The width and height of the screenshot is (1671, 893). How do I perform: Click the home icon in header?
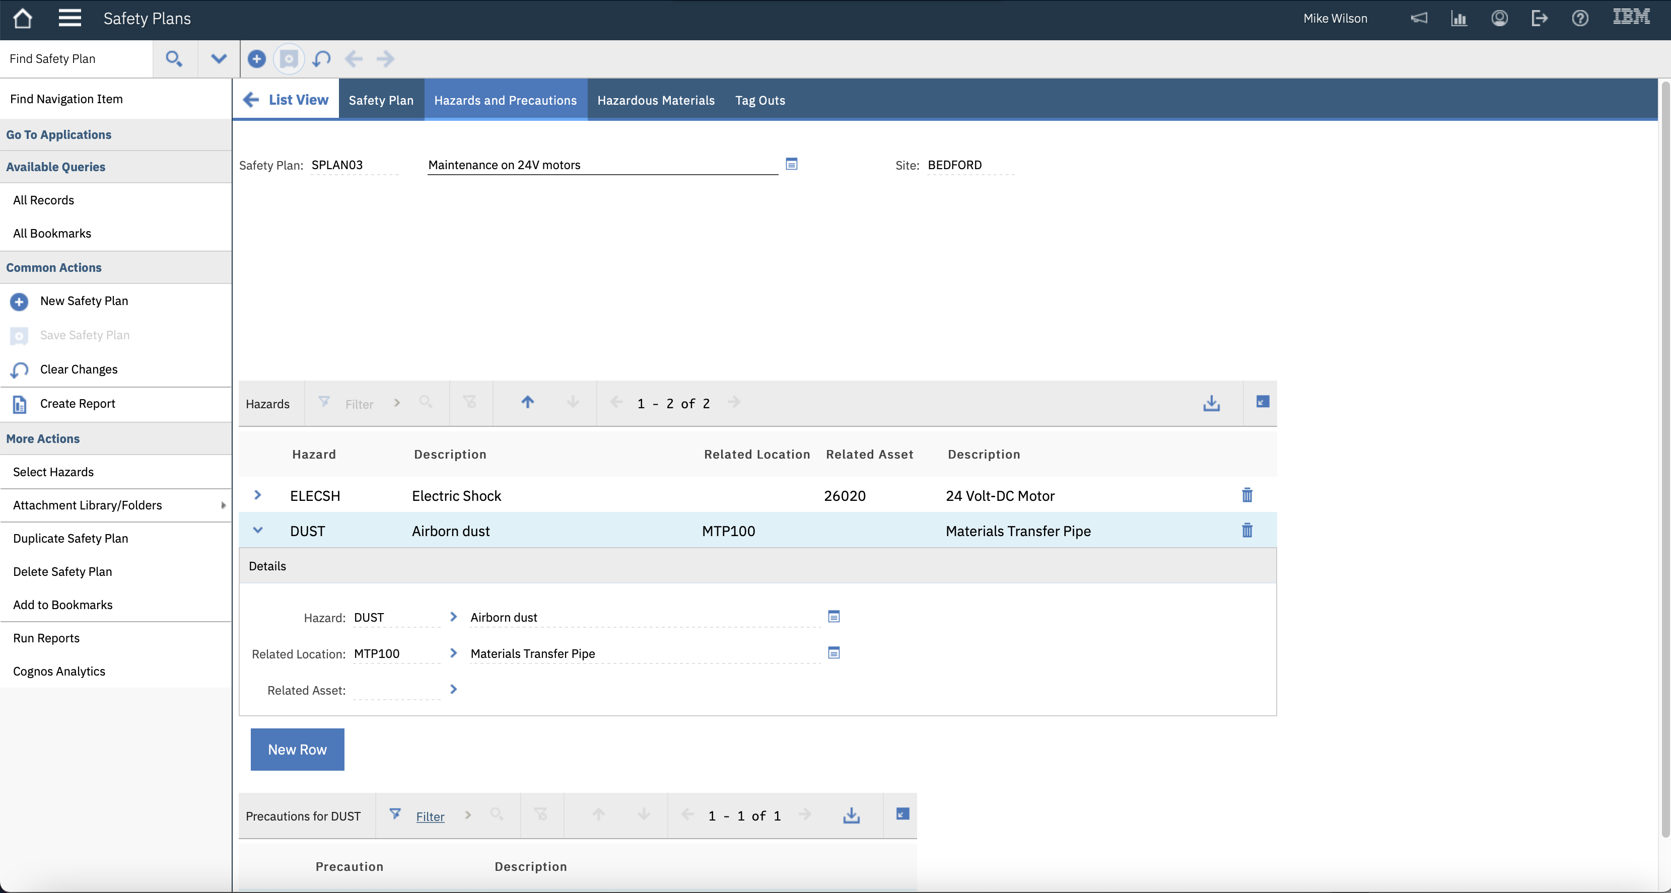(23, 18)
